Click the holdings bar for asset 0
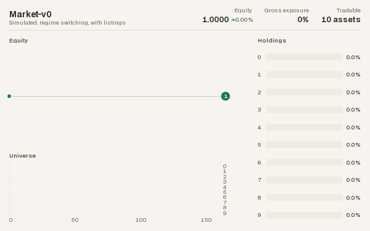This screenshot has height=231, width=370. (x=304, y=57)
